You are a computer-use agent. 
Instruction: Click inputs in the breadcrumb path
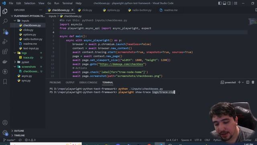click(x=53, y=16)
